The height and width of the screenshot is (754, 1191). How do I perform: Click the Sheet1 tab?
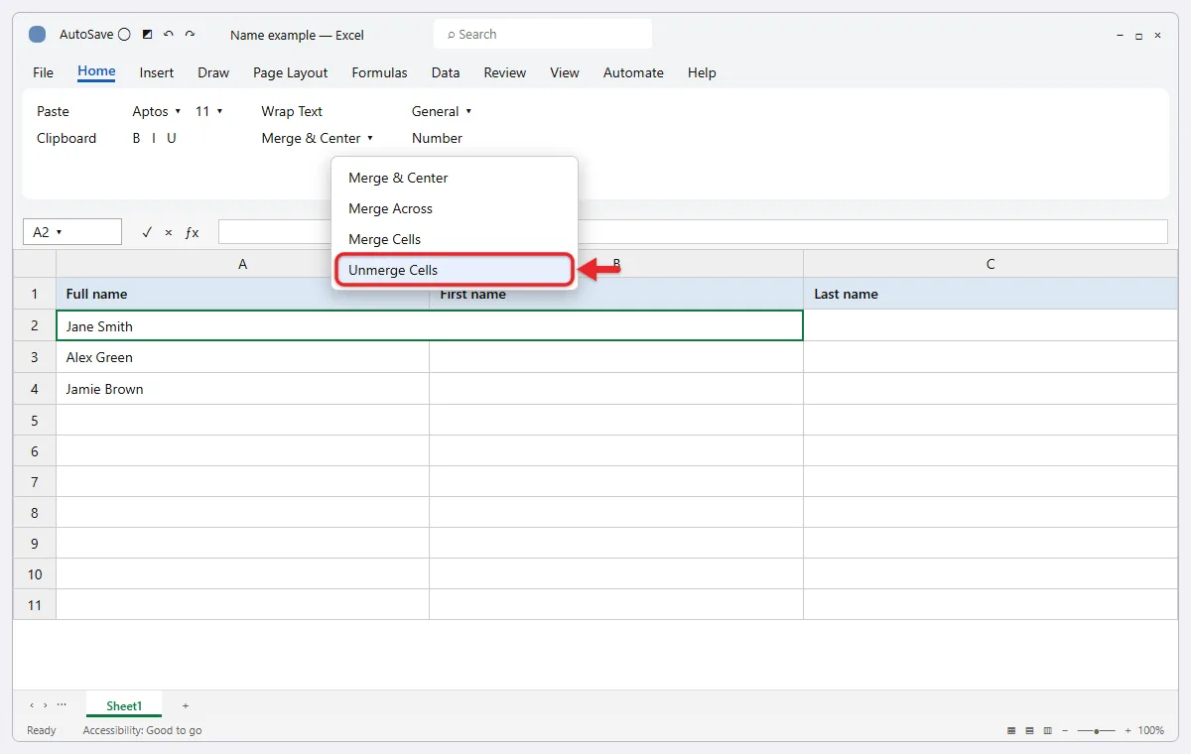[124, 705]
